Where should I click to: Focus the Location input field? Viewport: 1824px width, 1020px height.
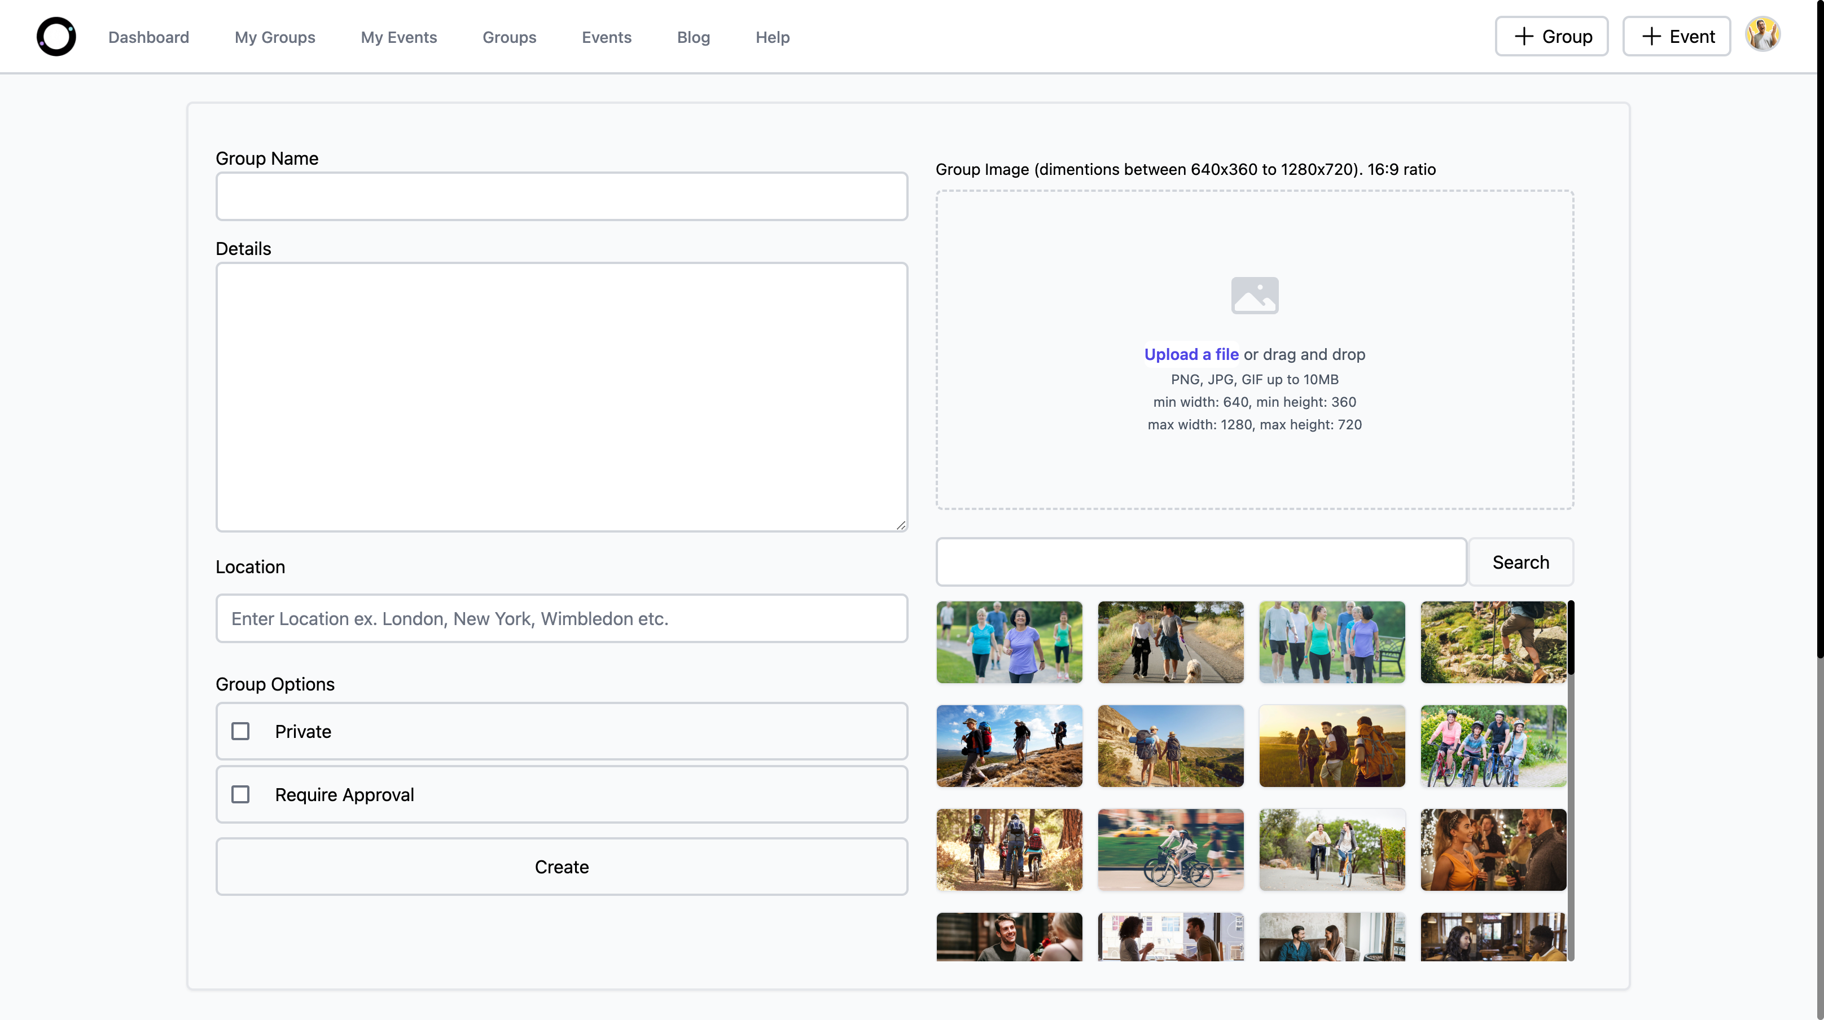[x=562, y=619]
